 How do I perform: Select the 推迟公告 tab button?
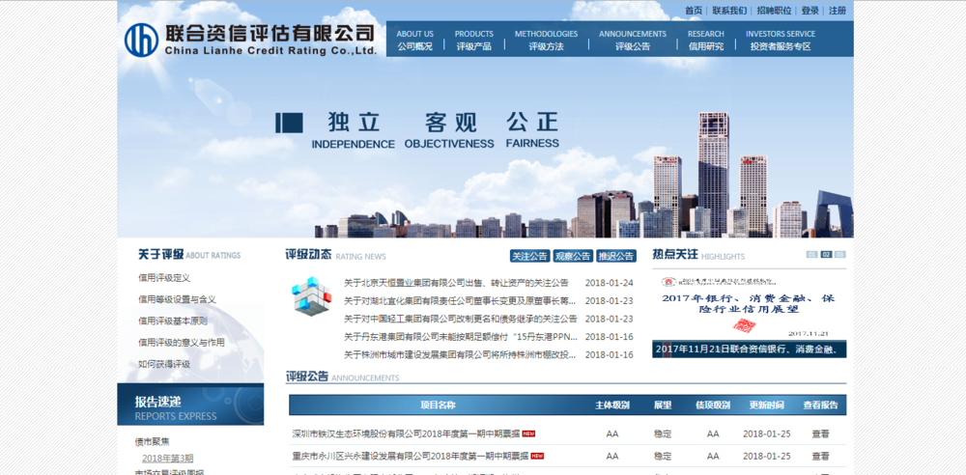click(x=616, y=256)
